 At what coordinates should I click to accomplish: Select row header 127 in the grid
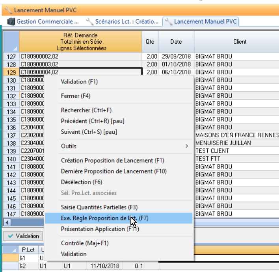[11, 56]
